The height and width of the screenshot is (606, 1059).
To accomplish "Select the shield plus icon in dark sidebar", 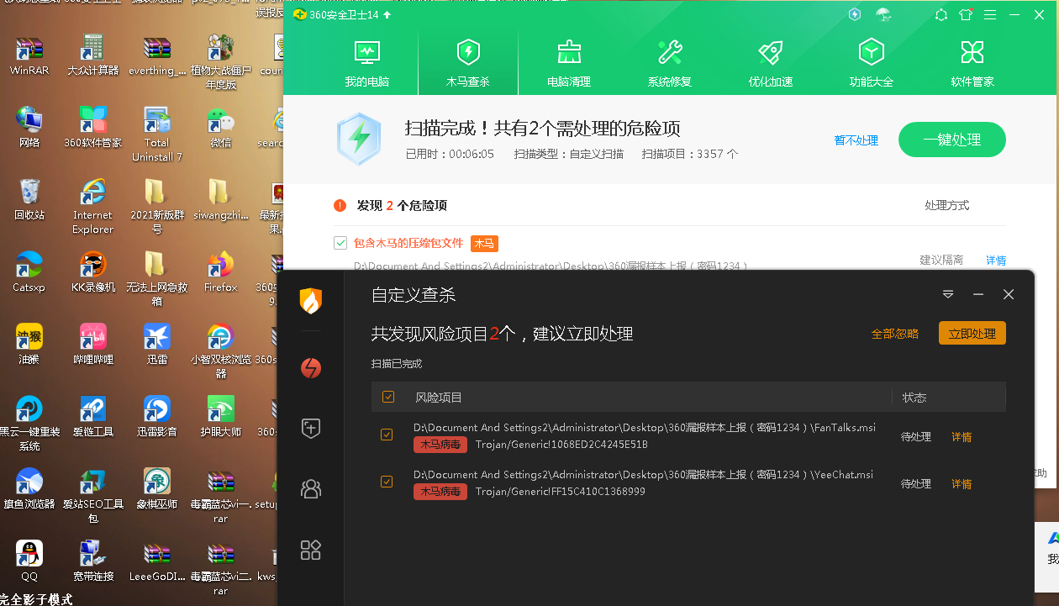I will pos(311,428).
